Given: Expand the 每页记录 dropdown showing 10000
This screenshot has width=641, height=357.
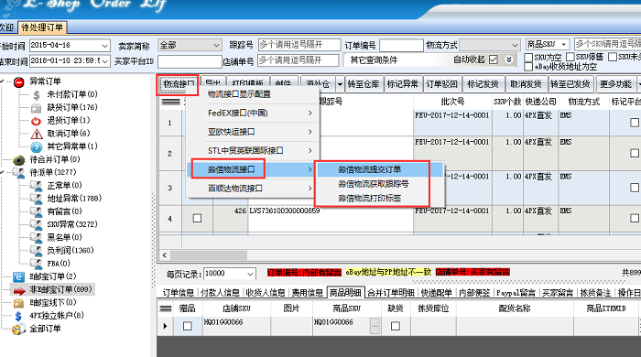Looking at the screenshot, I should [x=229, y=274].
